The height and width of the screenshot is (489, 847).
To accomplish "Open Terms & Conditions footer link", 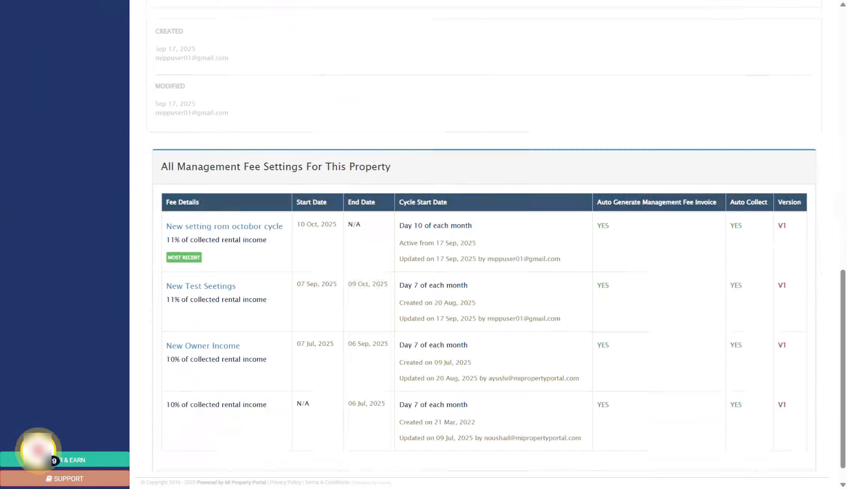I will point(326,483).
